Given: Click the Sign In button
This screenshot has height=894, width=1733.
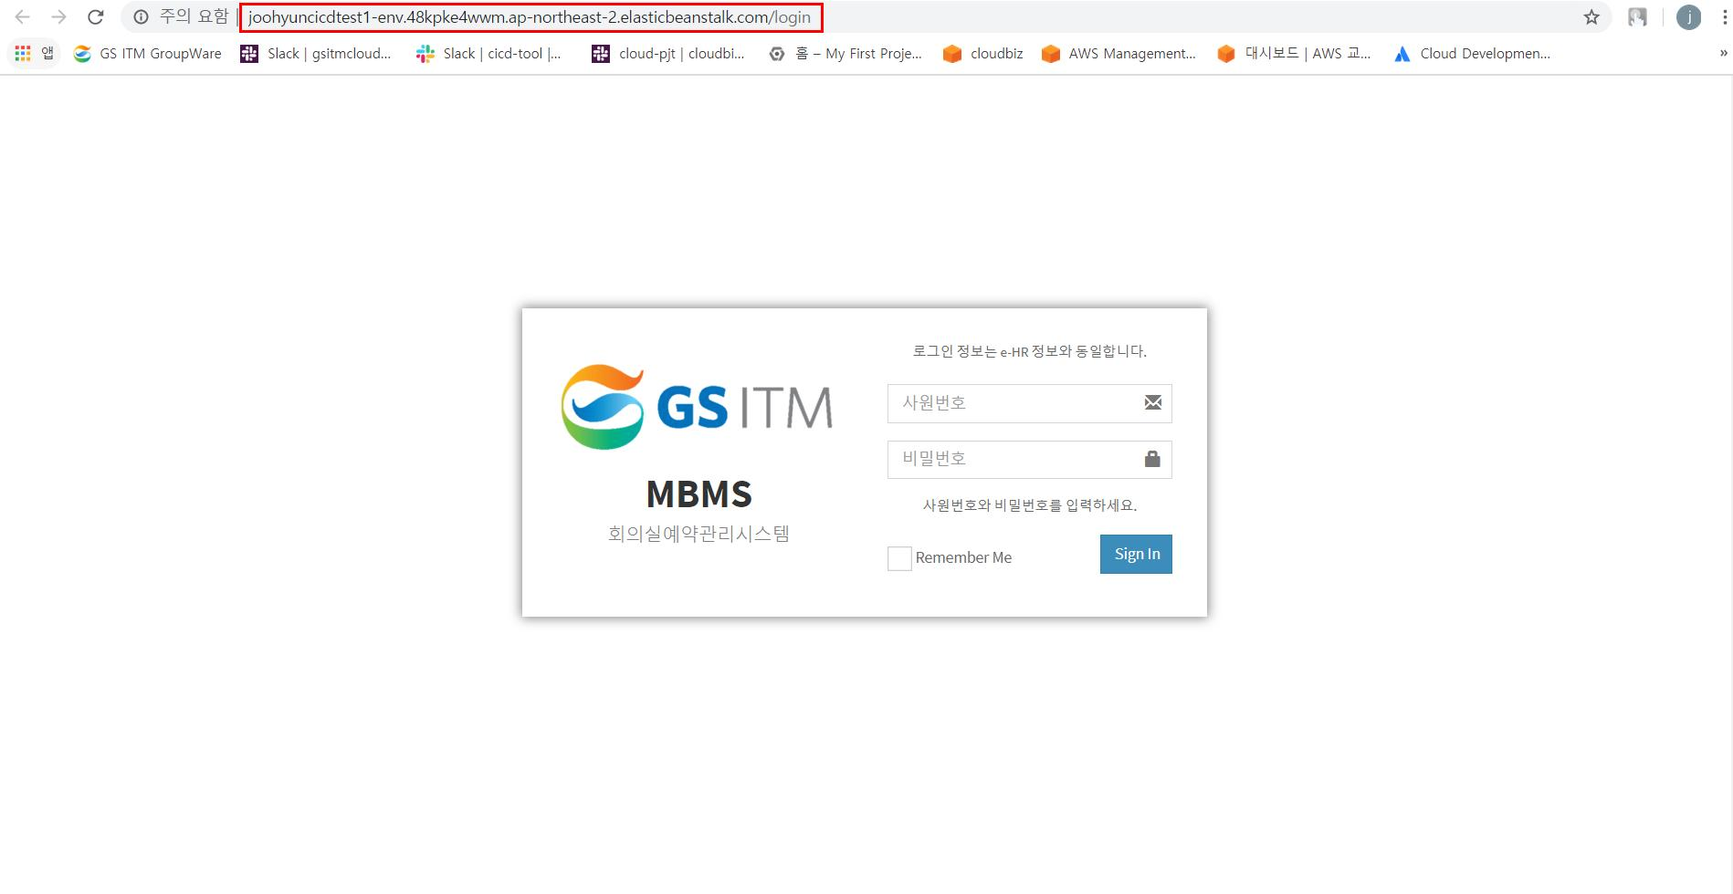Looking at the screenshot, I should click(1136, 554).
